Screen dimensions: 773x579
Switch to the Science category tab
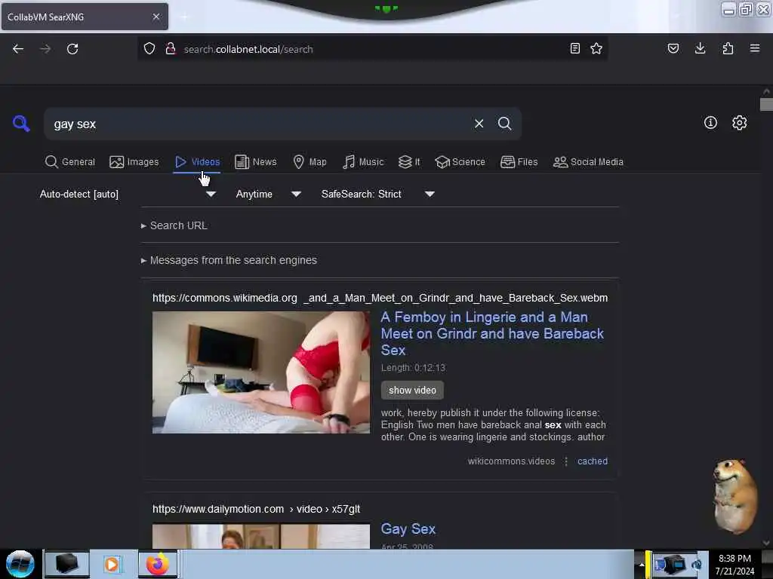click(x=460, y=162)
